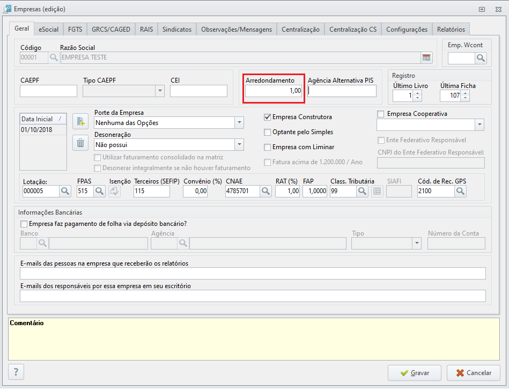Search Lotação with the magnifier icon

click(x=65, y=191)
